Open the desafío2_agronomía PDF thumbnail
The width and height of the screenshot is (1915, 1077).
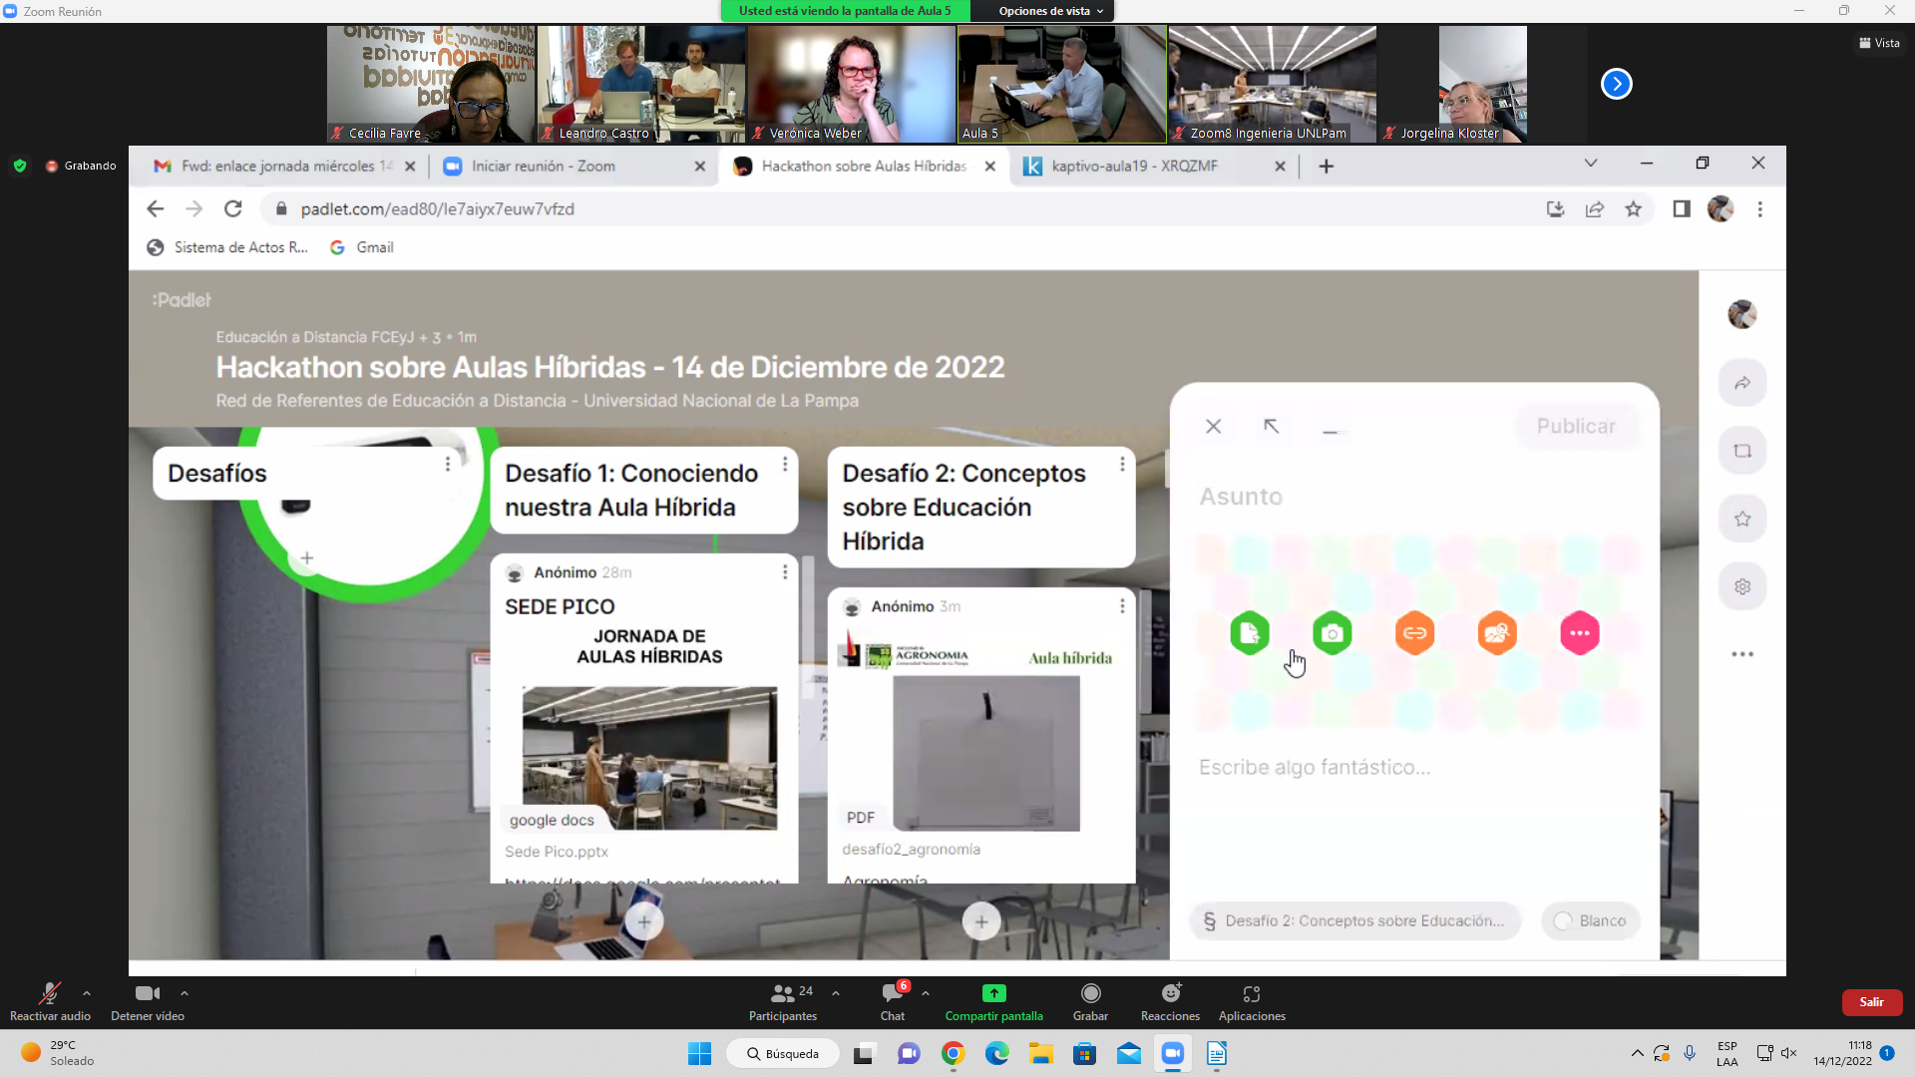point(985,753)
